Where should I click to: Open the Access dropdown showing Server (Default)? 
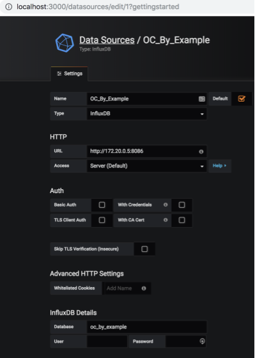pos(147,166)
